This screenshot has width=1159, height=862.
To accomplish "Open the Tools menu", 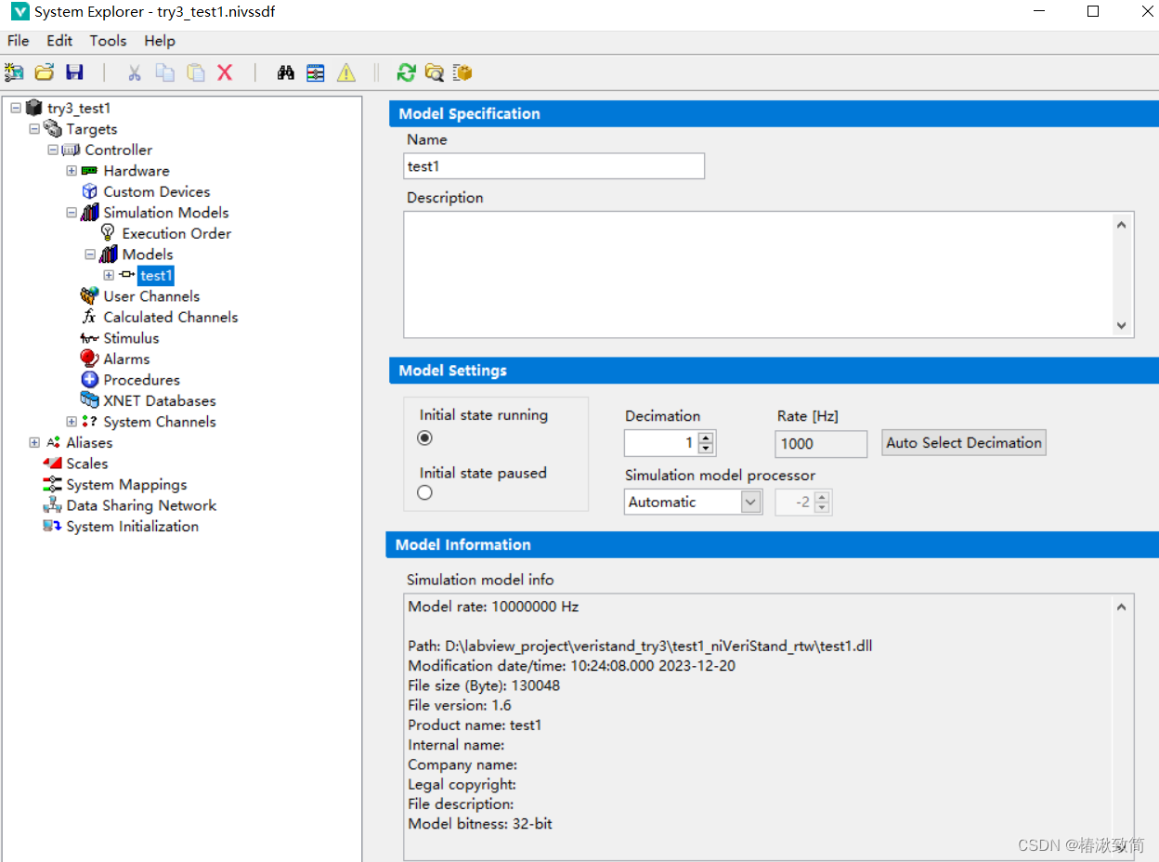I will pos(108,41).
